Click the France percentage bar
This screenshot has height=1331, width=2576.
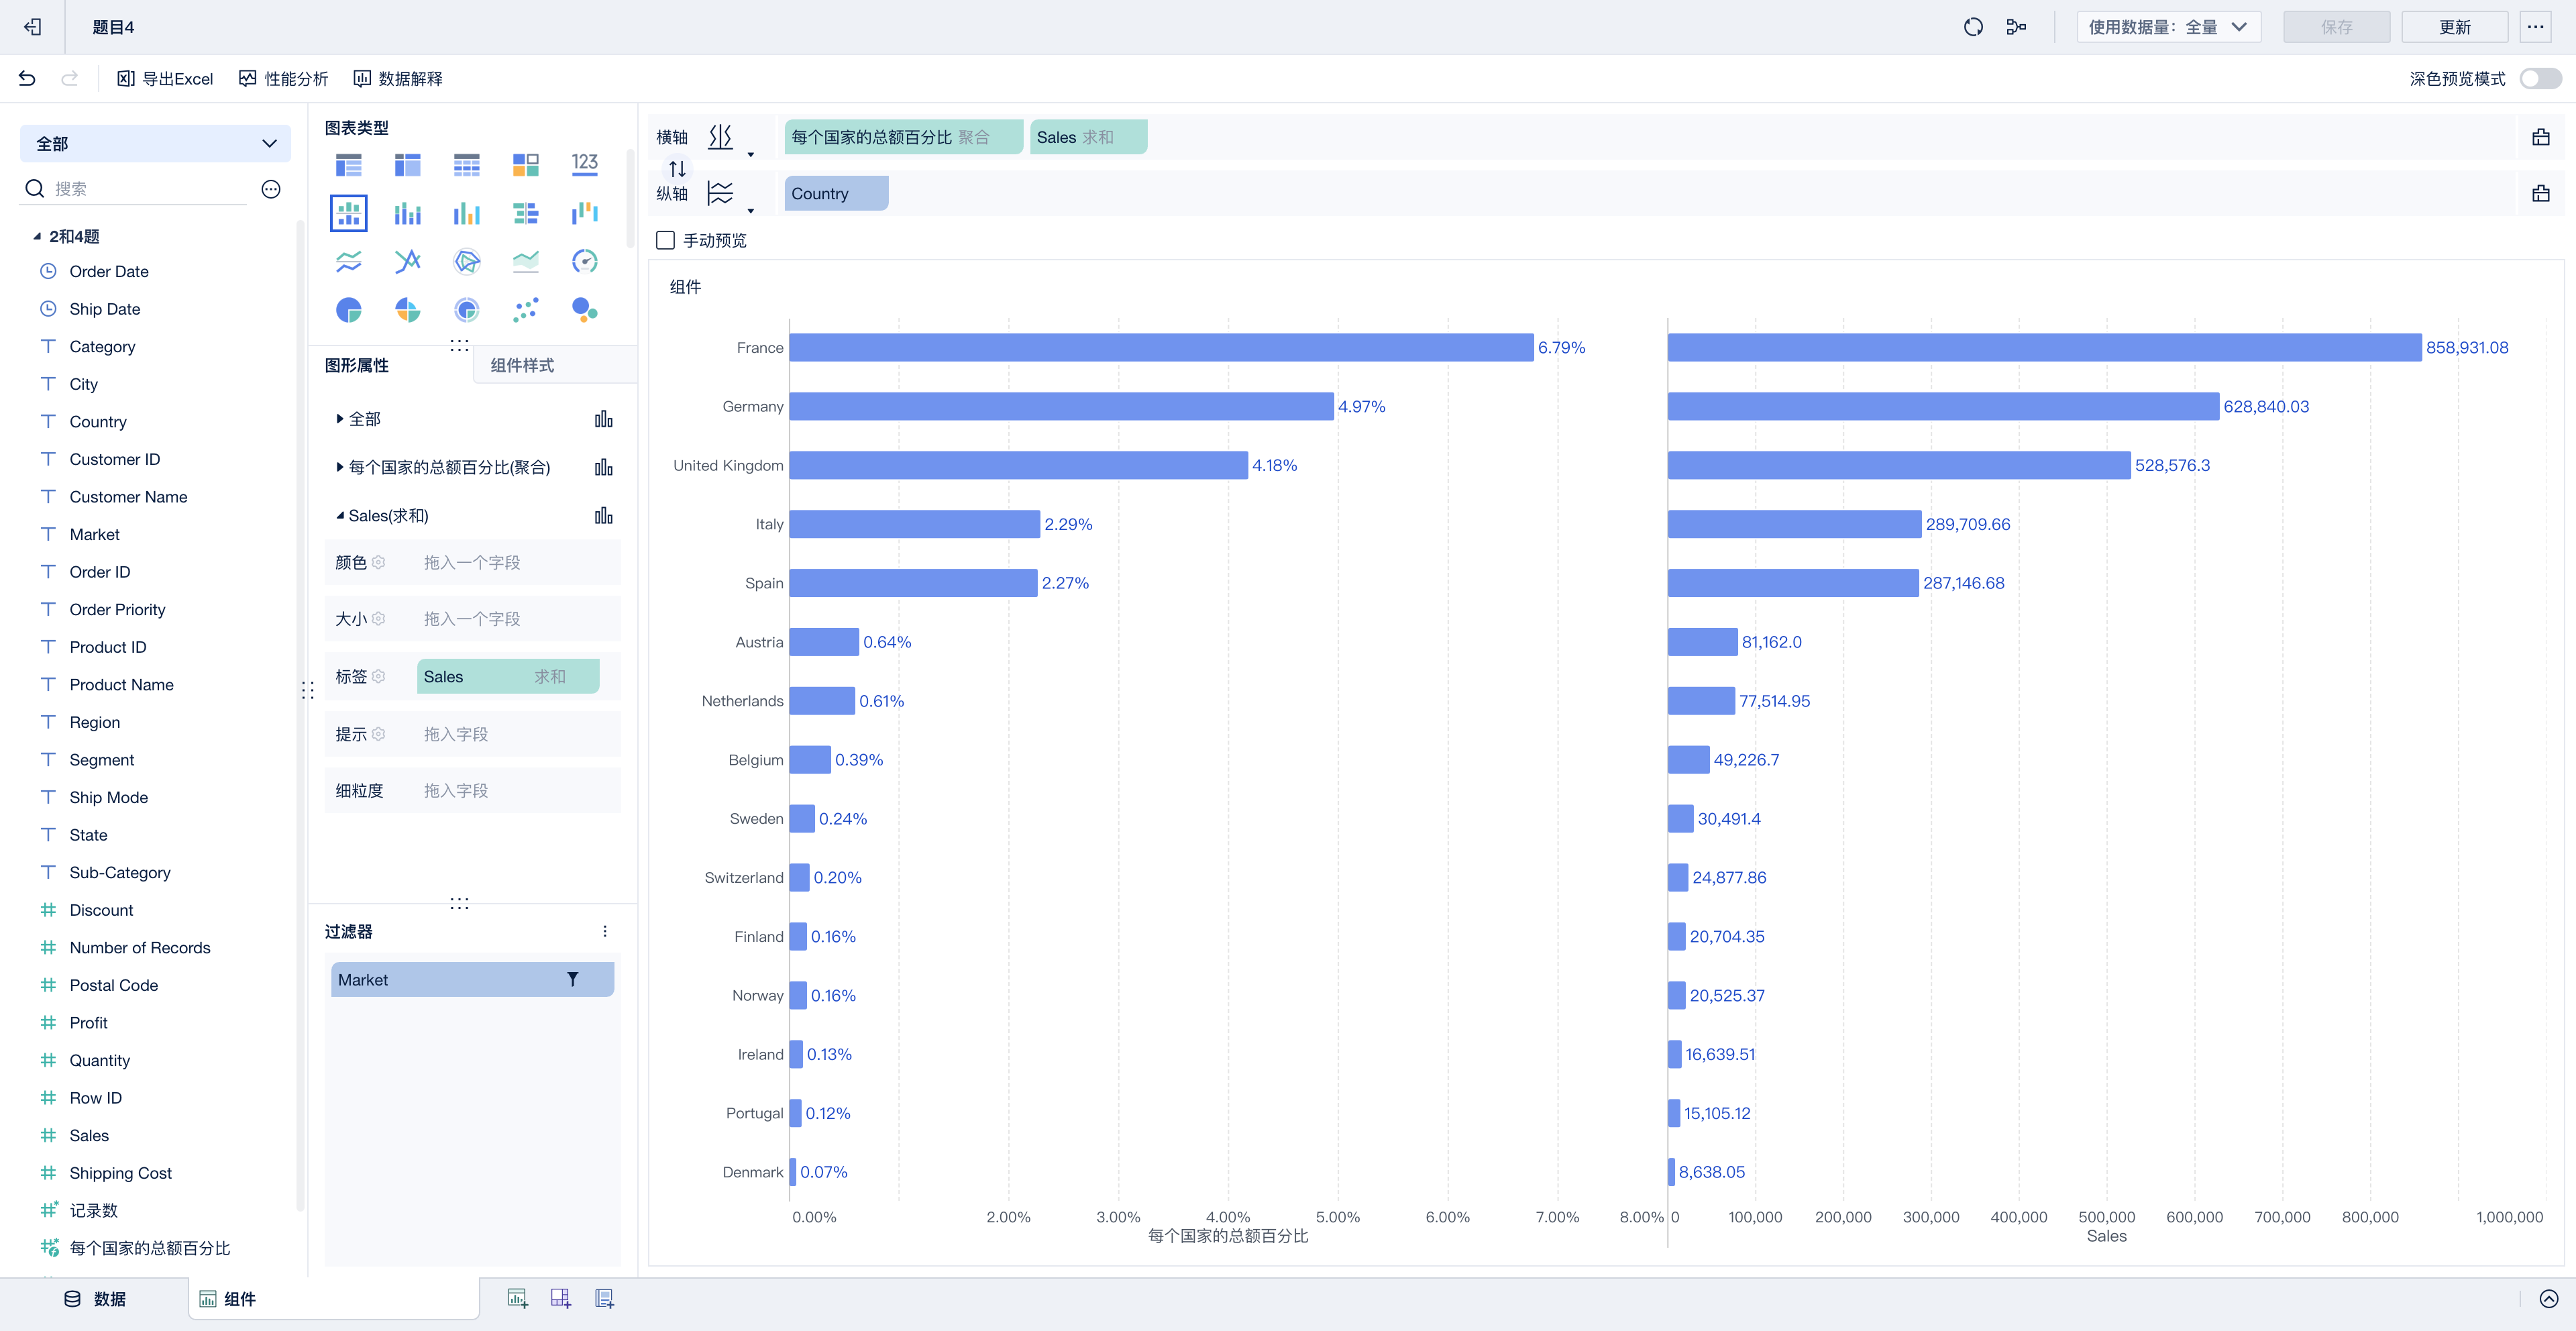pos(1161,347)
